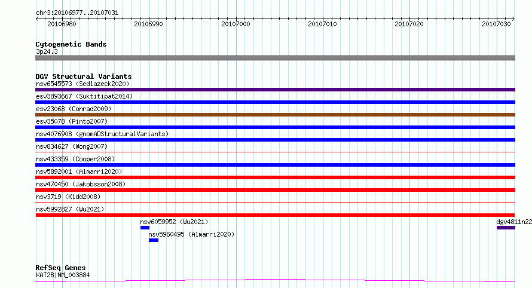Click the magenta KAT2B gene line
Image resolution: width=532 pixels, height=288 pixels.
275,281
